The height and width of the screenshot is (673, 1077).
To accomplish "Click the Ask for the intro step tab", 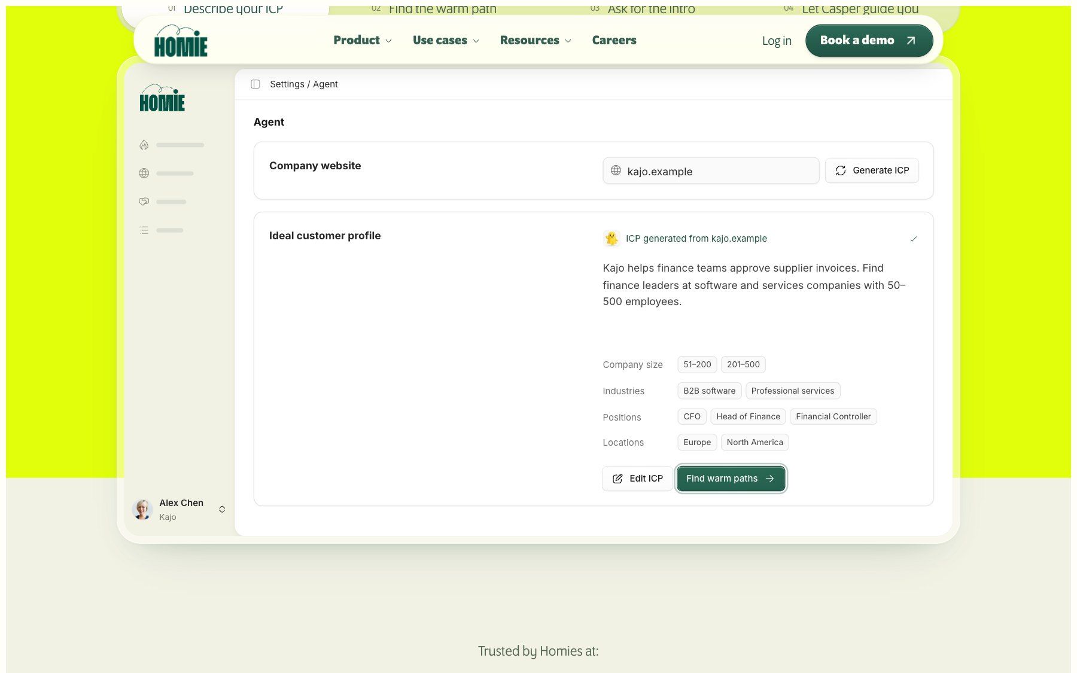I will click(643, 9).
